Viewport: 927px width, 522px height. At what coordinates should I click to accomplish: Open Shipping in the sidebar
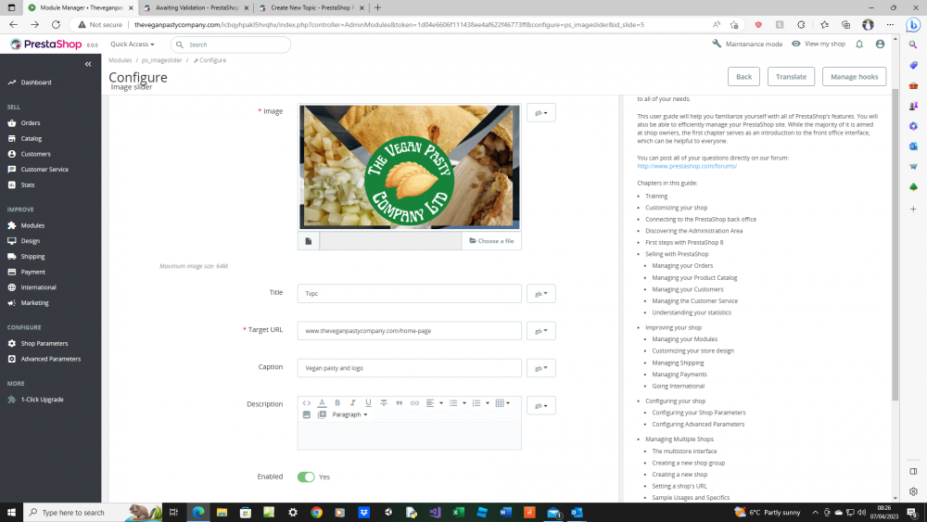click(x=32, y=257)
